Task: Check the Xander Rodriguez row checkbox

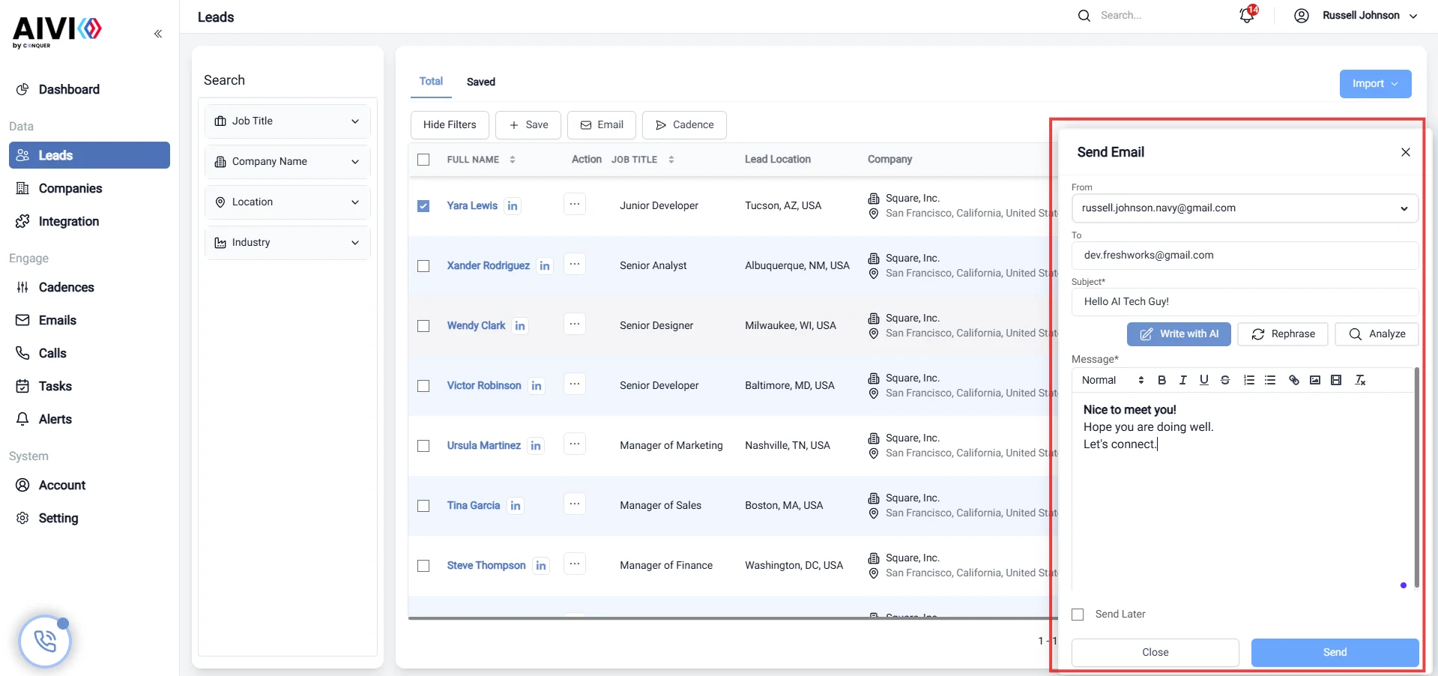Action: pyautogui.click(x=423, y=266)
